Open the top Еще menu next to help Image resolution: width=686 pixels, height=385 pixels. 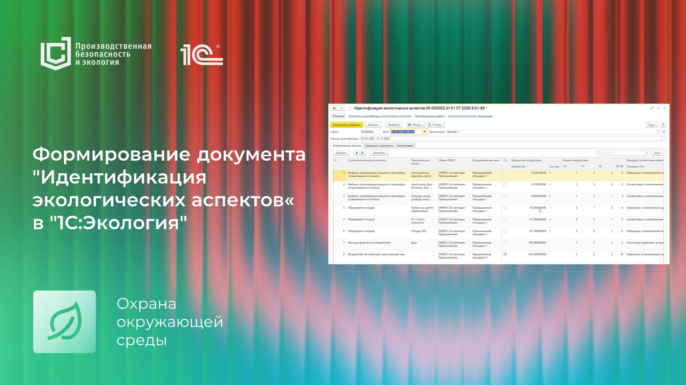point(652,125)
